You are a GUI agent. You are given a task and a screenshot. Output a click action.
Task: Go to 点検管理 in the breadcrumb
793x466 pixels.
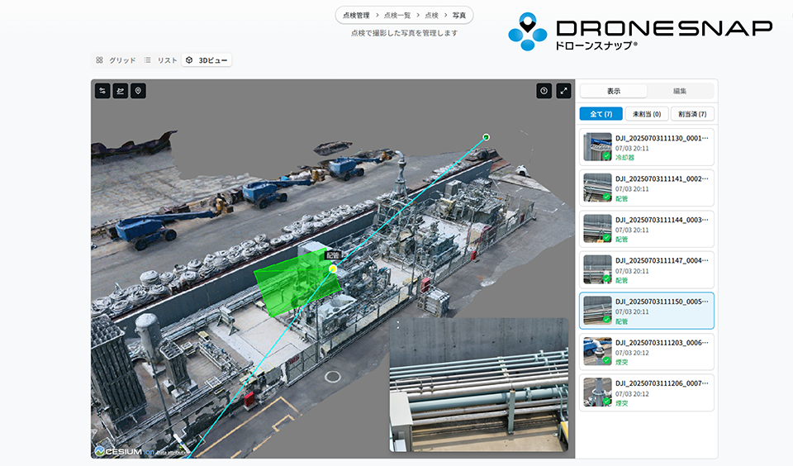[355, 16]
